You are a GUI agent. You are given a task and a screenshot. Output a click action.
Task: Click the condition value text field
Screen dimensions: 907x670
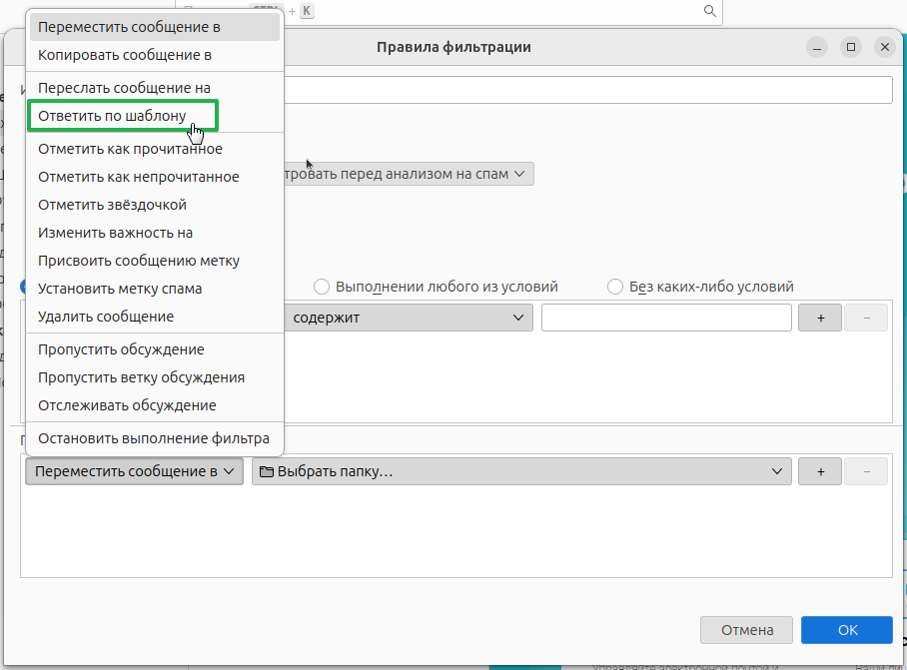pyautogui.click(x=666, y=318)
